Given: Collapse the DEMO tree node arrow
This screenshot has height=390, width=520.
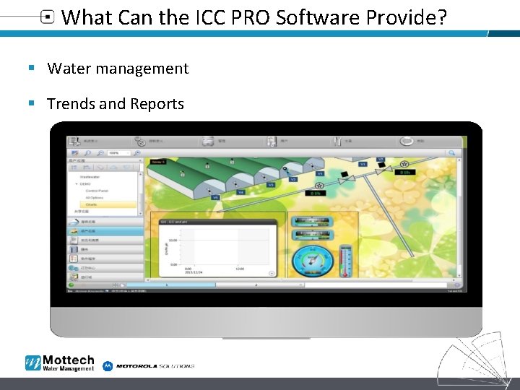Looking at the screenshot, I should tap(77, 184).
